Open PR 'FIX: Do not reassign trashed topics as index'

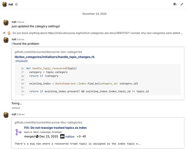(55, 128)
